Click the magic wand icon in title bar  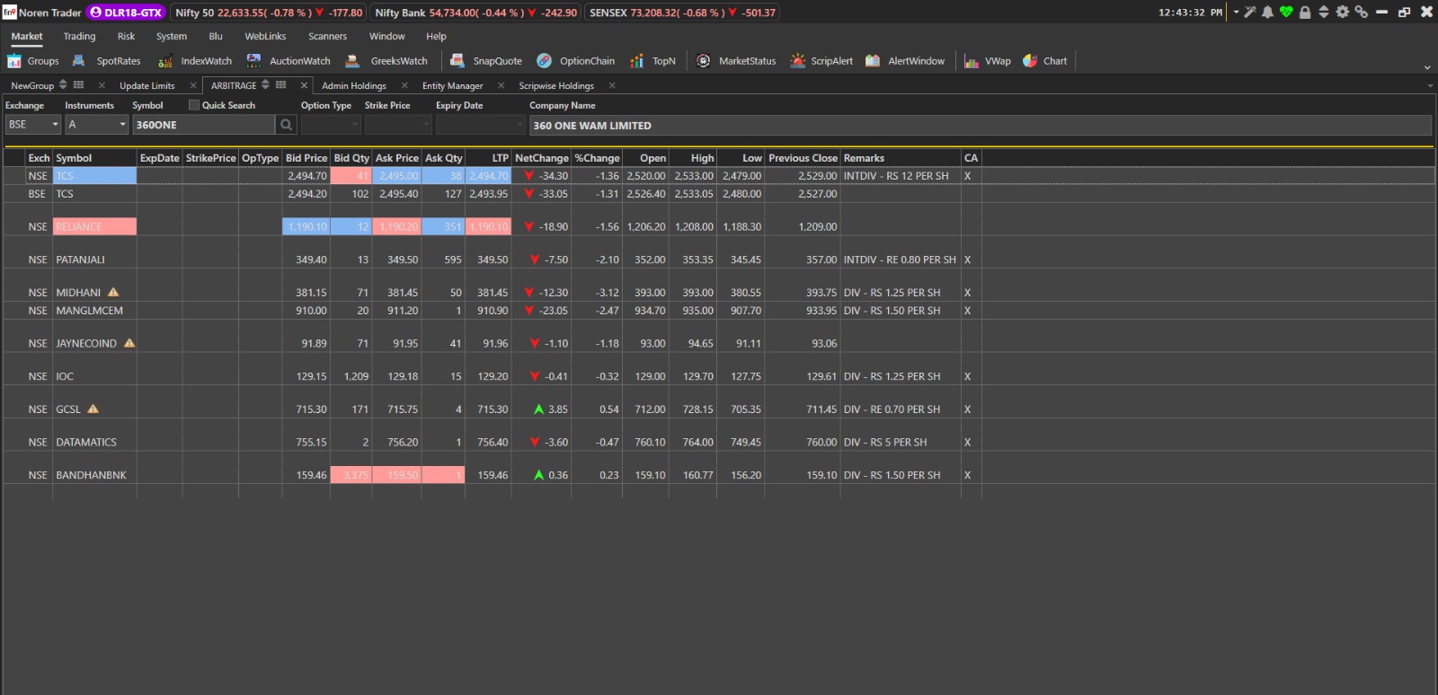pos(1250,13)
